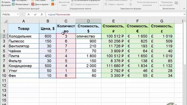Click the Пылесос cell
Viewport: 187px width, 105px height.
coord(23,41)
